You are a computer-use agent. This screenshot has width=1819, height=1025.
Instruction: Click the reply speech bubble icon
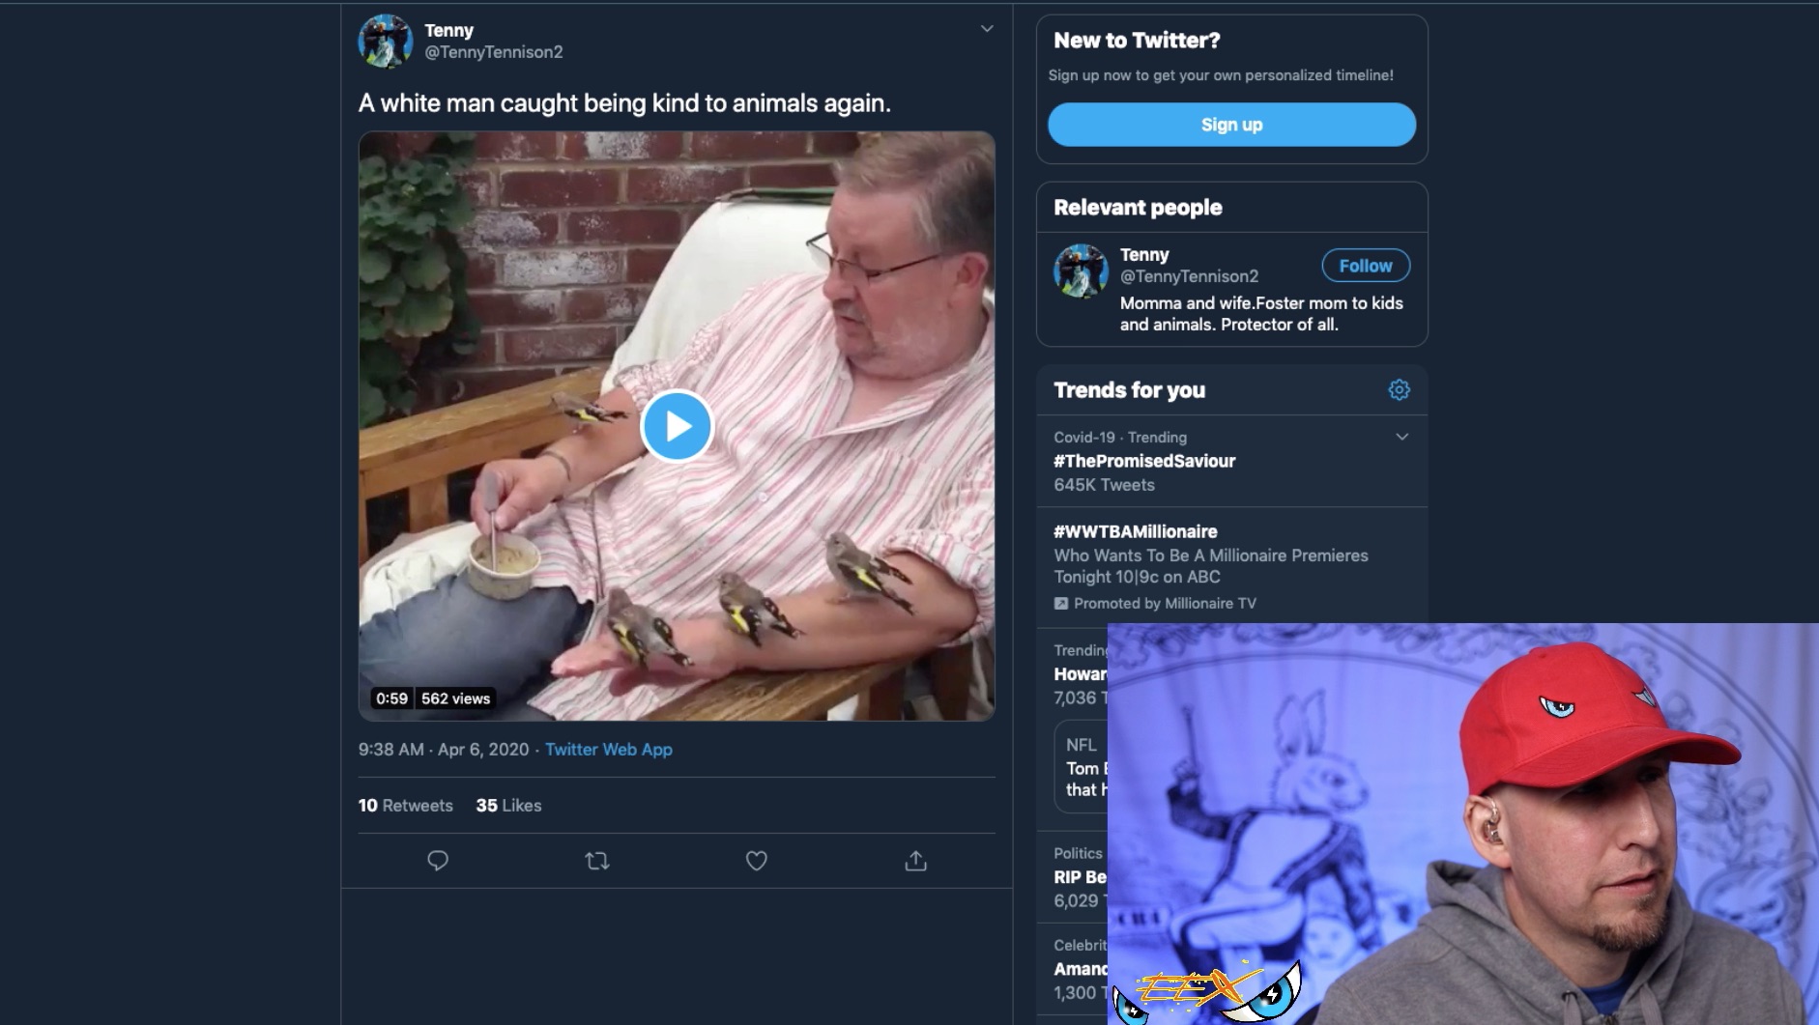(438, 861)
